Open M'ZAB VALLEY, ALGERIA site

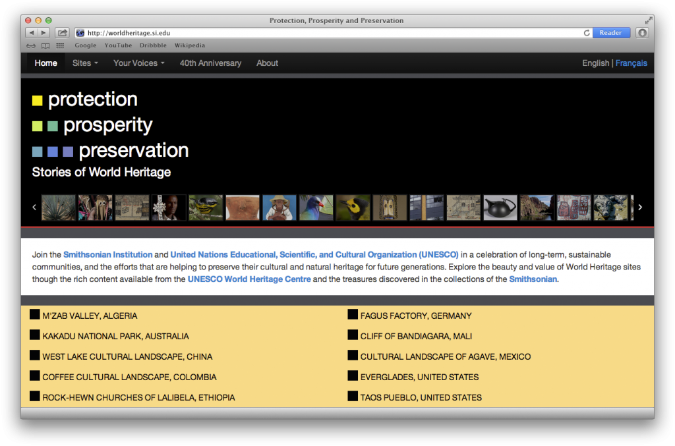(90, 316)
